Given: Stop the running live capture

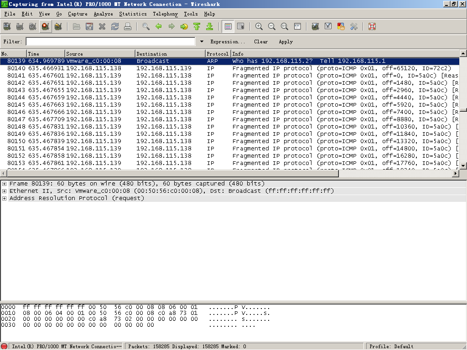Looking at the screenshot, I should tap(45, 26).
